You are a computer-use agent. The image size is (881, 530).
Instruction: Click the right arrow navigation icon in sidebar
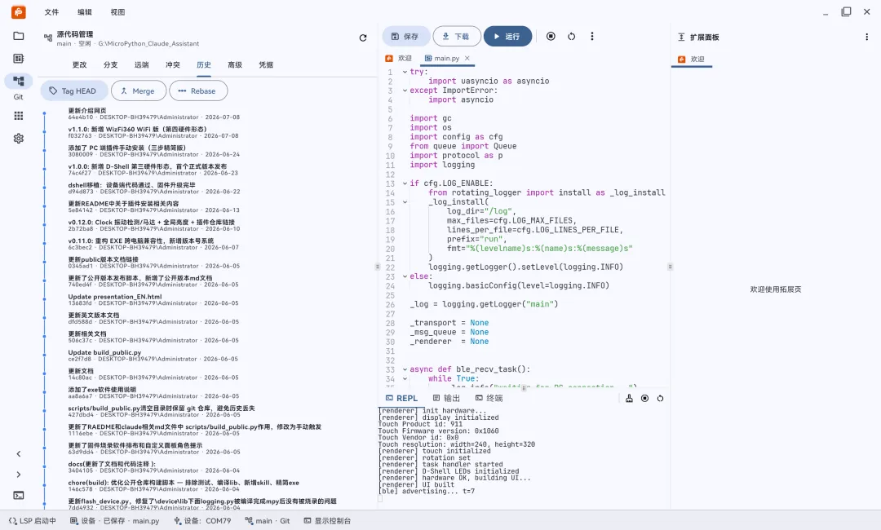coord(19,475)
